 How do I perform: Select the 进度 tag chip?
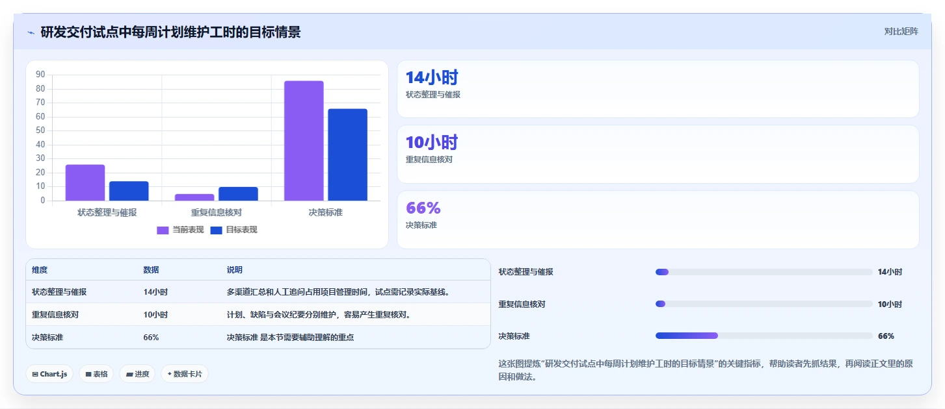(x=137, y=374)
